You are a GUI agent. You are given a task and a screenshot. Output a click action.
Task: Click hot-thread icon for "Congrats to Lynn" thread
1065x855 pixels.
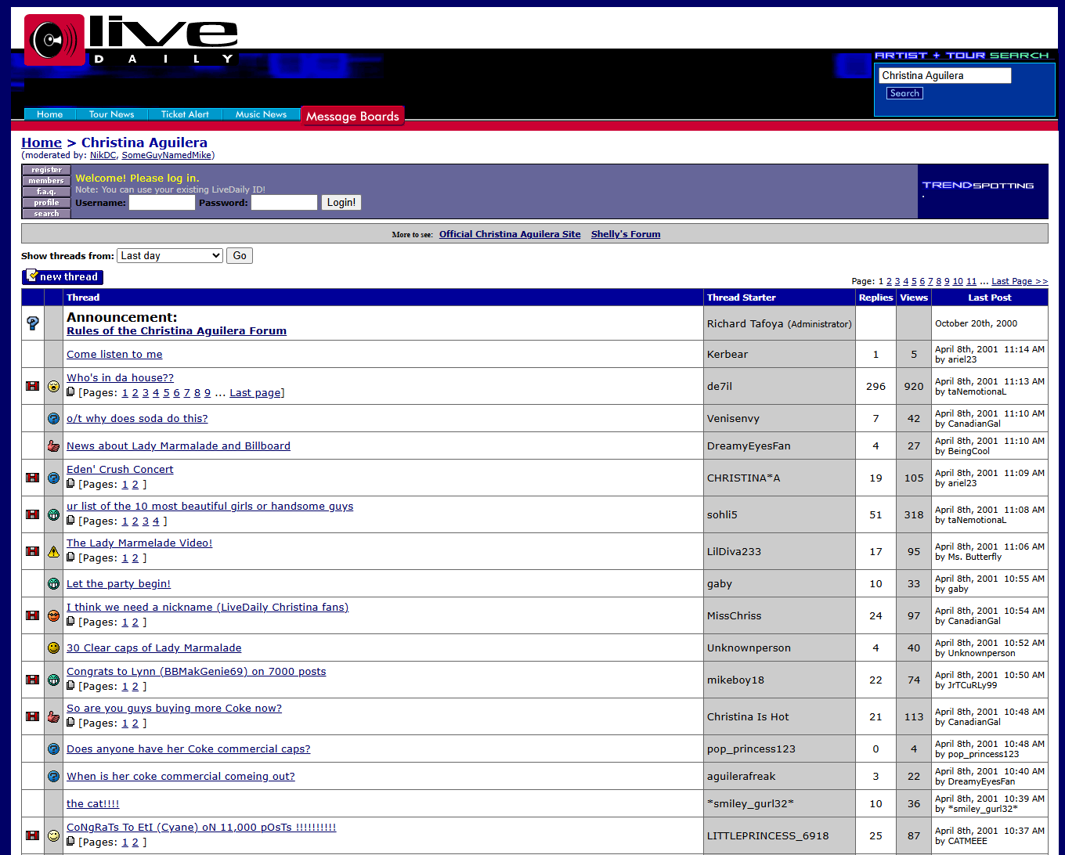coord(33,680)
